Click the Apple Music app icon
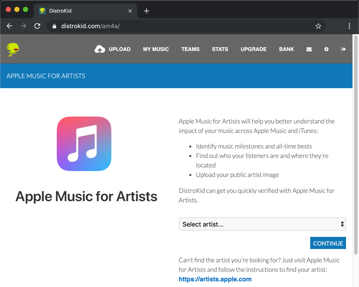 click(84, 144)
